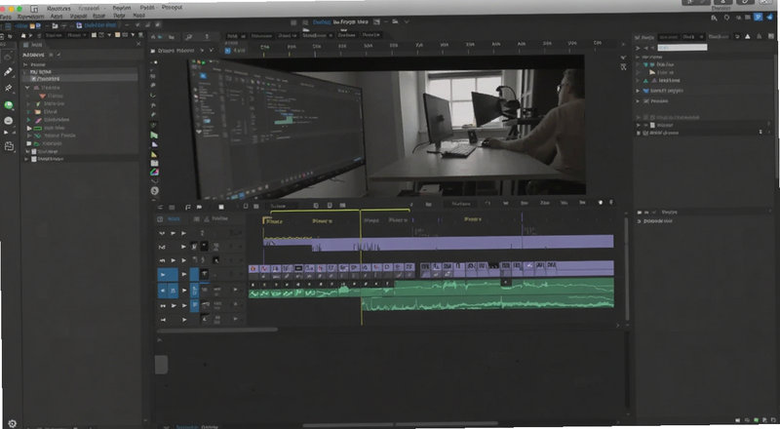Select the cloud tool in the left toolbar
This screenshot has height=429, width=780.
click(8, 57)
